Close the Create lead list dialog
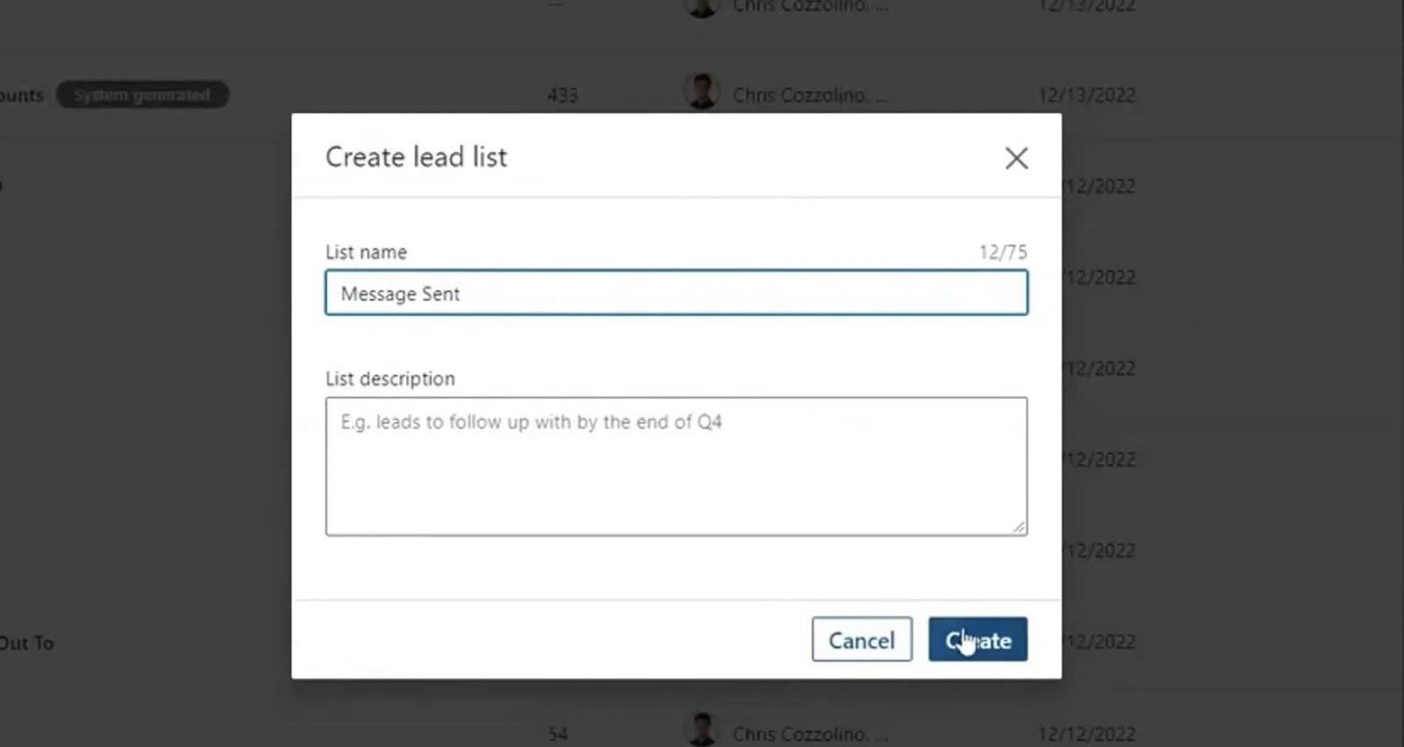Screen dimensions: 1404x747 [x=1016, y=158]
